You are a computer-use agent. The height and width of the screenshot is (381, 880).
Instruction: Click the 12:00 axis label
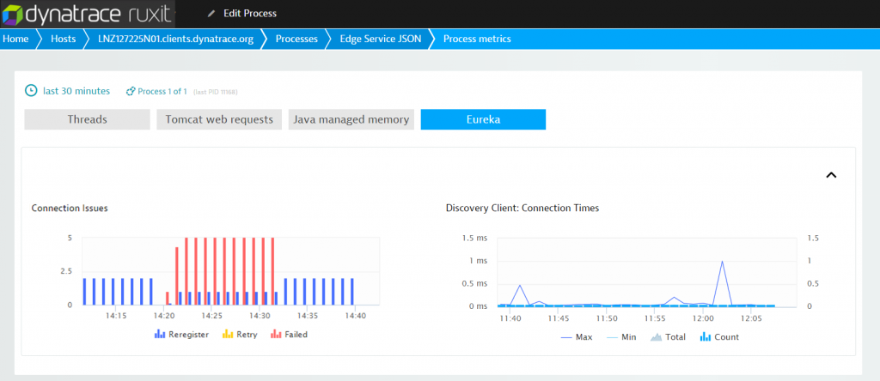[703, 318]
